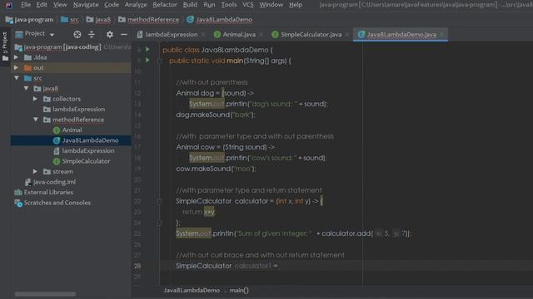Viewport: 533px width, 299px height.
Task: Open the Build menu
Action: (x=190, y=5)
